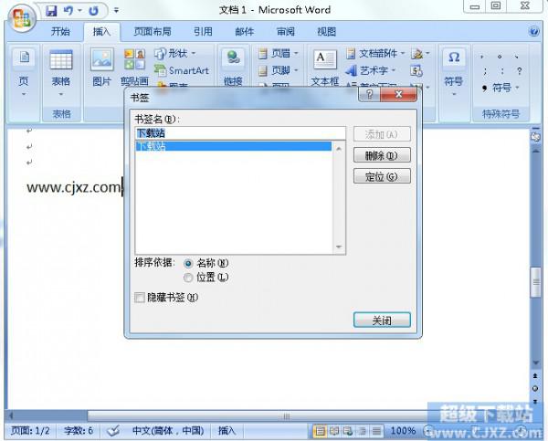Click the bookmark list scroll down arrow
This screenshot has width=548, height=441.
coord(338,247)
